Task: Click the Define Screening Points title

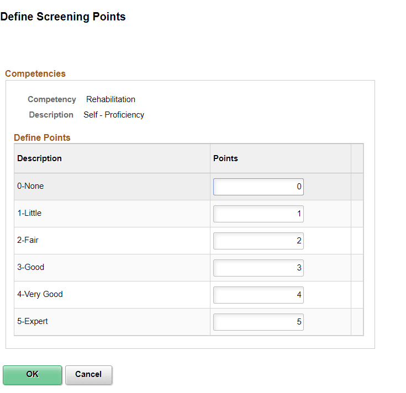Action: tap(63, 17)
